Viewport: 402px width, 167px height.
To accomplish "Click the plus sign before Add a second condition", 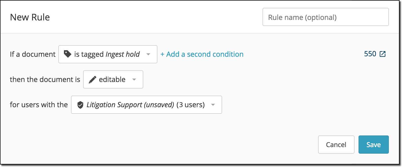I will click(162, 54).
